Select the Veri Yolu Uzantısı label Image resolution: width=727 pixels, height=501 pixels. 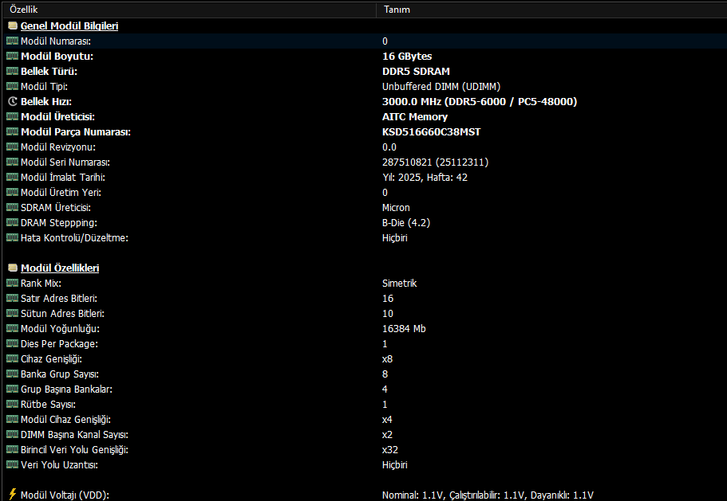(x=59, y=465)
